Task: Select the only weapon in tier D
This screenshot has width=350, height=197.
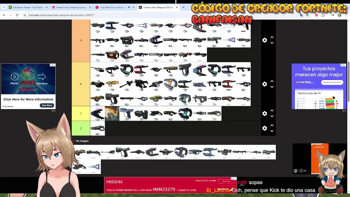Action: (98, 128)
